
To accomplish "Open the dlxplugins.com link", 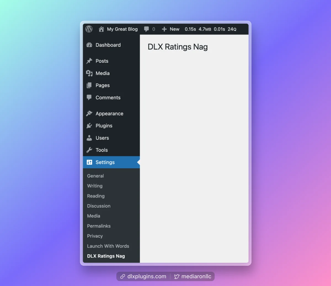I will pos(147,277).
